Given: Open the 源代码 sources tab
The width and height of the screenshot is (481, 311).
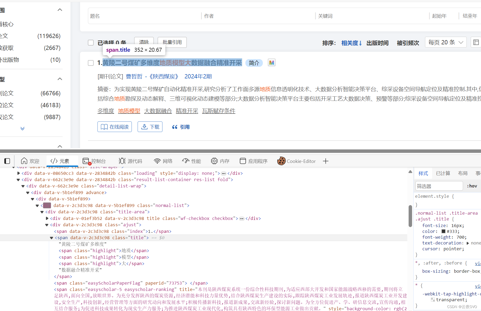Looking at the screenshot, I should click(130, 161).
